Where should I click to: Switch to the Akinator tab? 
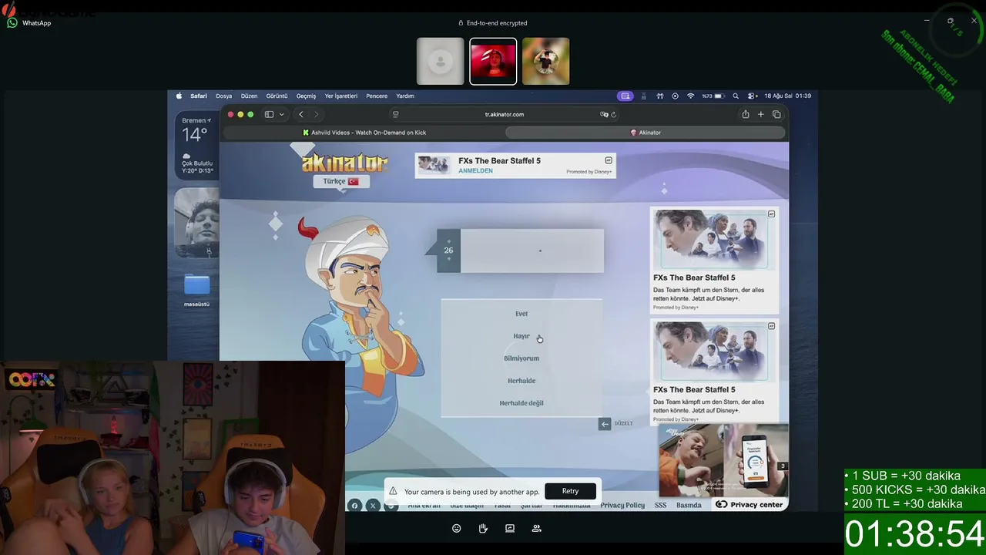click(646, 133)
